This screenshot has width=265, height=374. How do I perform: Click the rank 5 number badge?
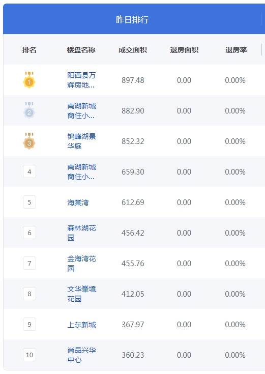tap(30, 202)
